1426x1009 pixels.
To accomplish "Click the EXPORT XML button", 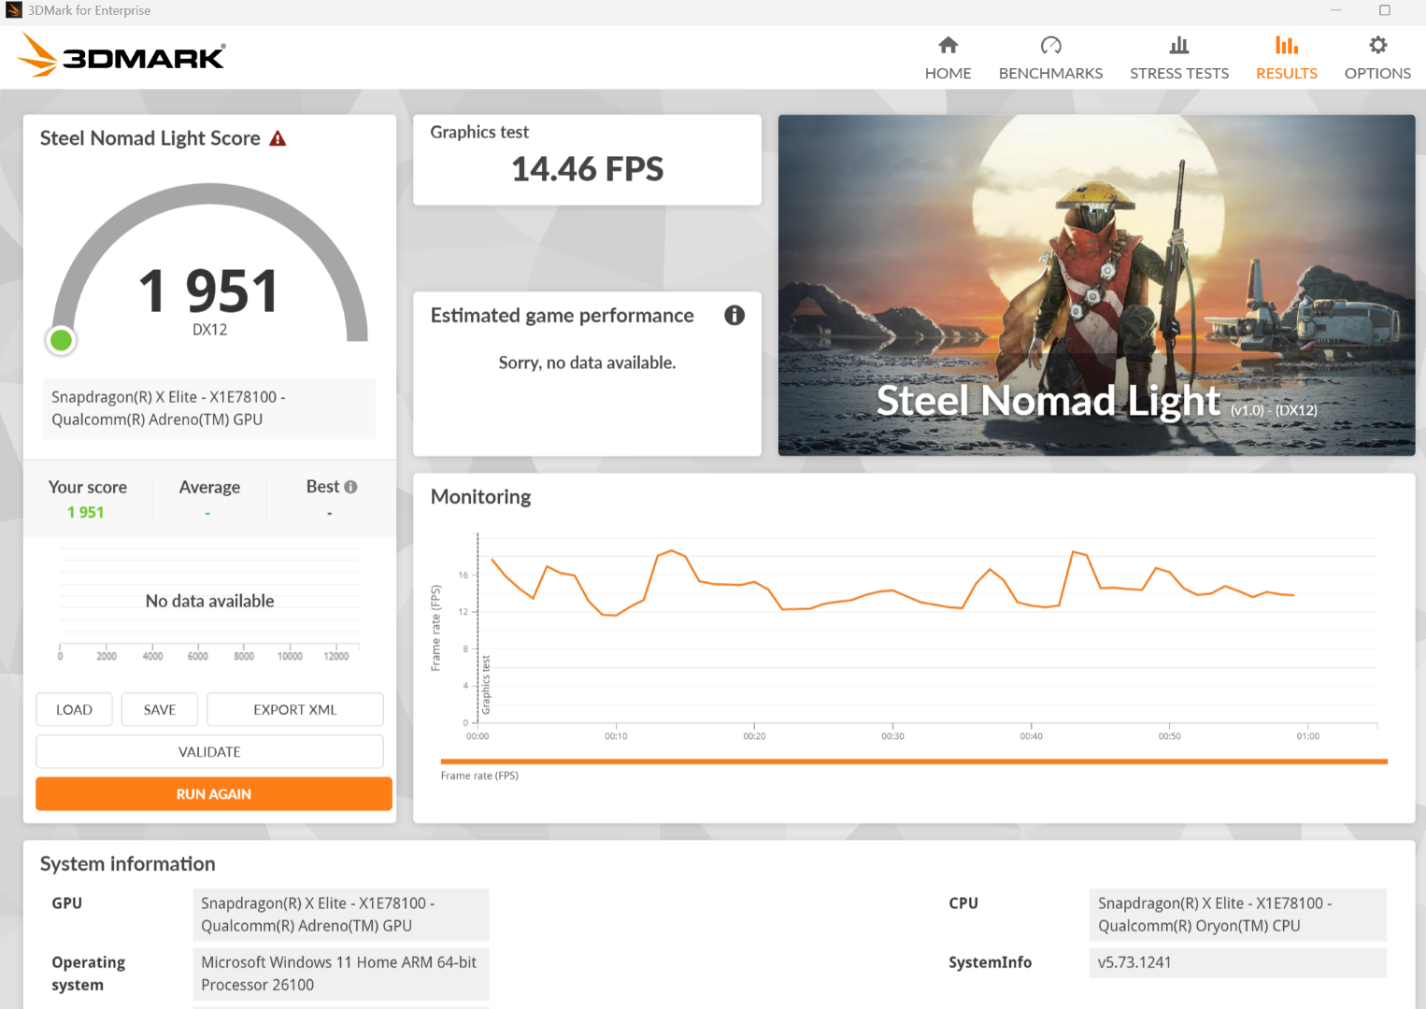I will point(294,710).
